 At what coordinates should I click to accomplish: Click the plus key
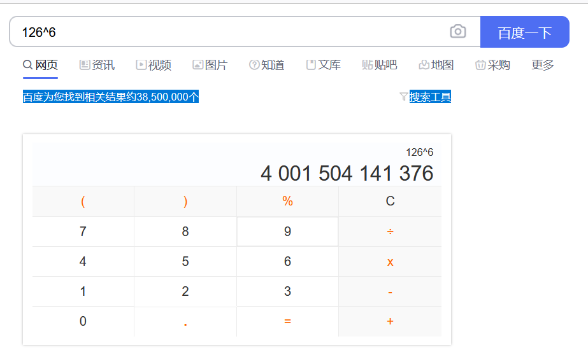(x=390, y=321)
